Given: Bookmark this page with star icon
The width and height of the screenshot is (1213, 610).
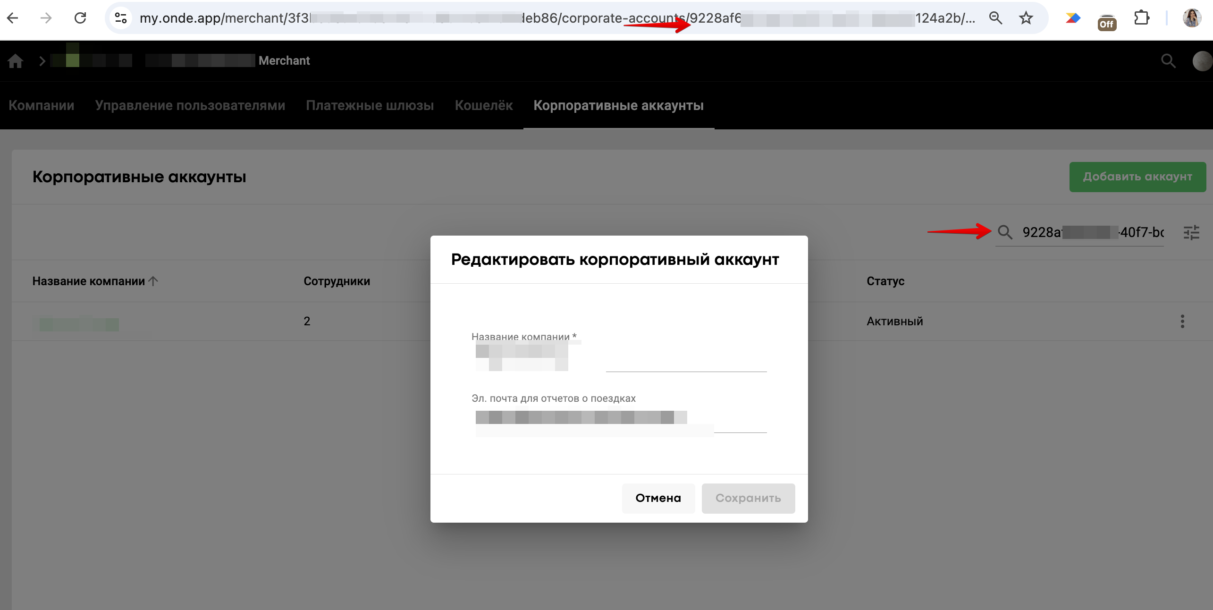Looking at the screenshot, I should tap(1026, 18).
